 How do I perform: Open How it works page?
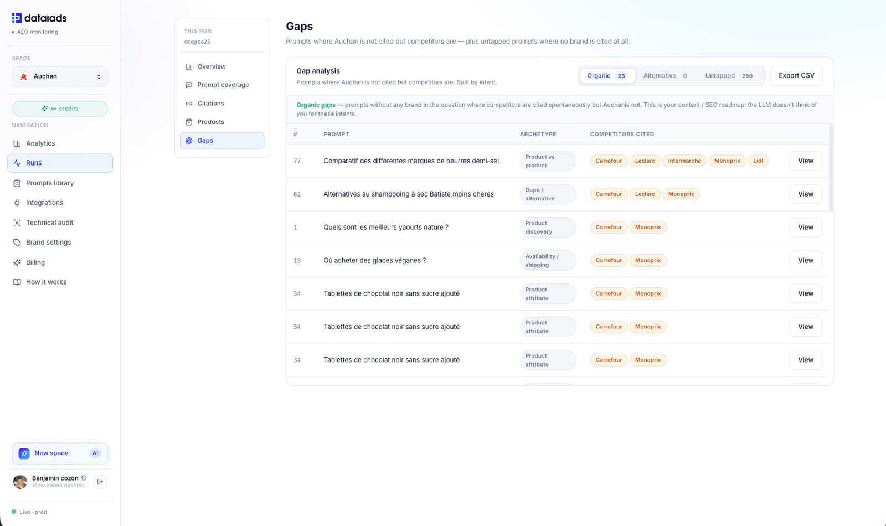[60, 282]
